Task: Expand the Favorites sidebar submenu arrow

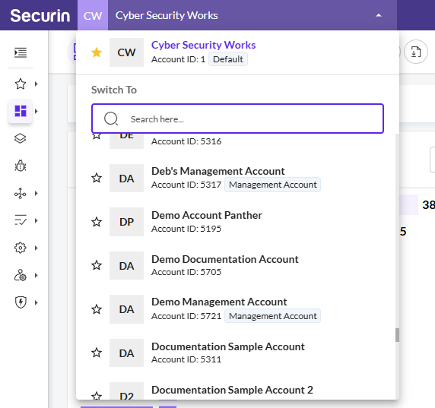Action: click(x=36, y=84)
